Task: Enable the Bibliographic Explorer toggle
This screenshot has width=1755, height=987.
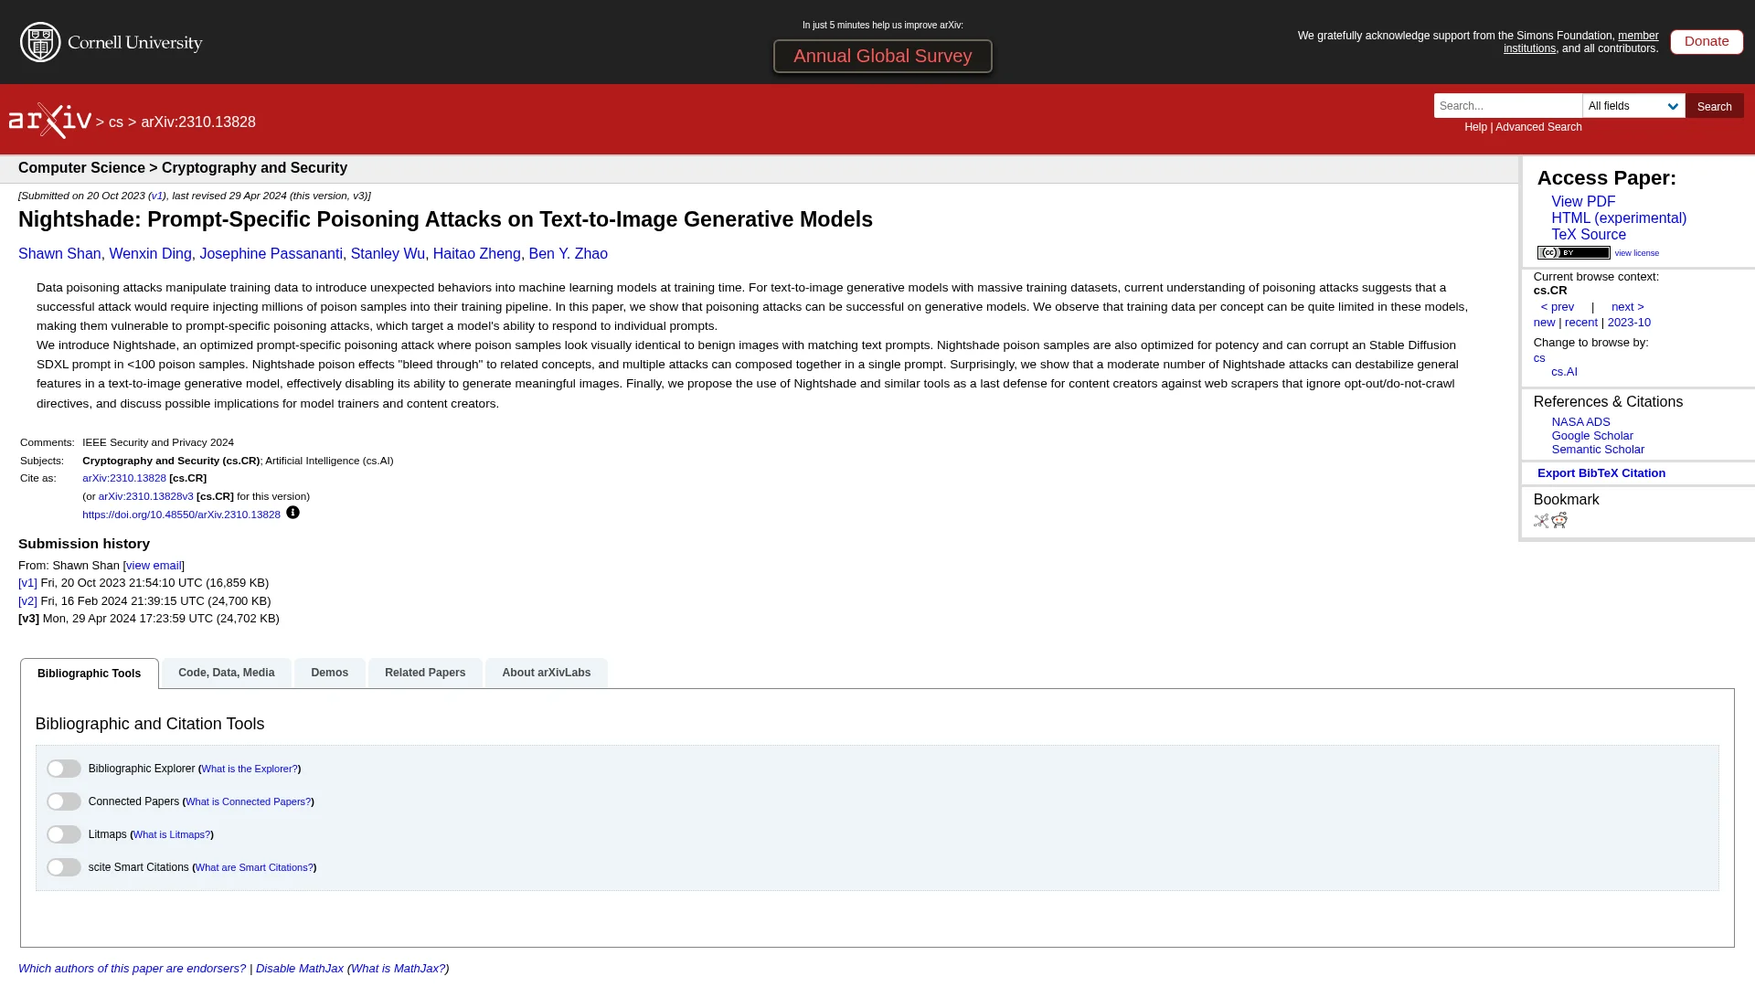Action: coord(64,769)
